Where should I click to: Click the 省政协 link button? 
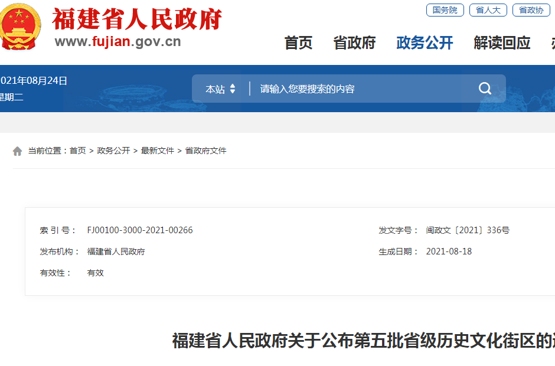531,10
